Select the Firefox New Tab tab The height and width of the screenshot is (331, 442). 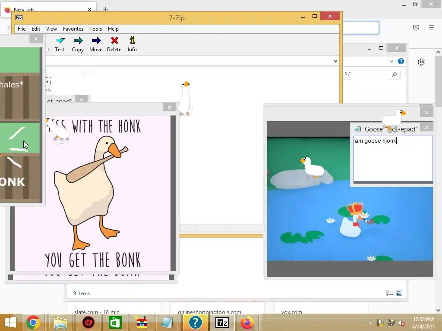(48, 9)
